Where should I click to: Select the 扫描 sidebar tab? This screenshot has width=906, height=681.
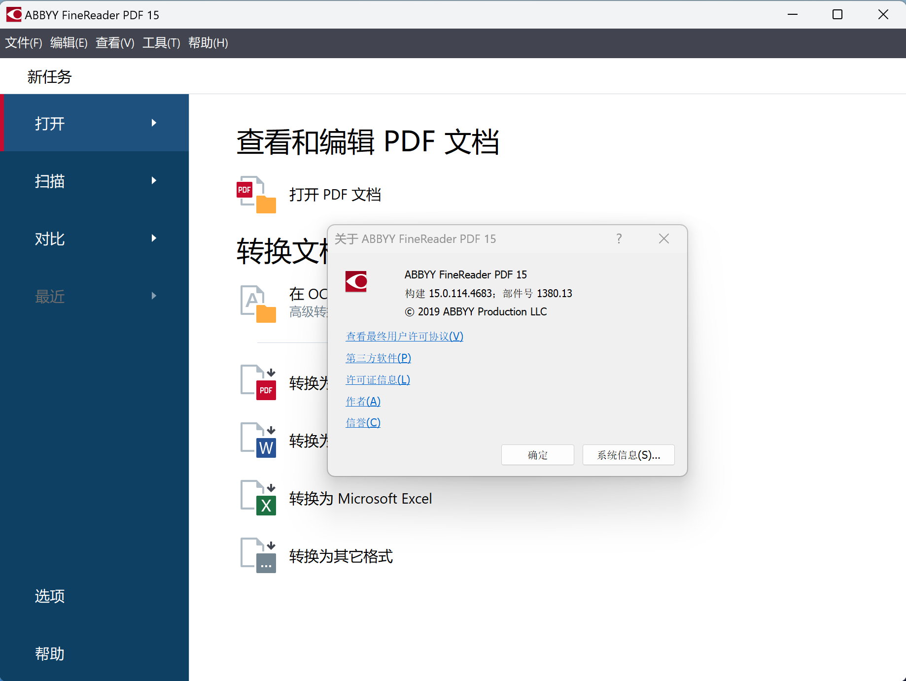pyautogui.click(x=94, y=180)
